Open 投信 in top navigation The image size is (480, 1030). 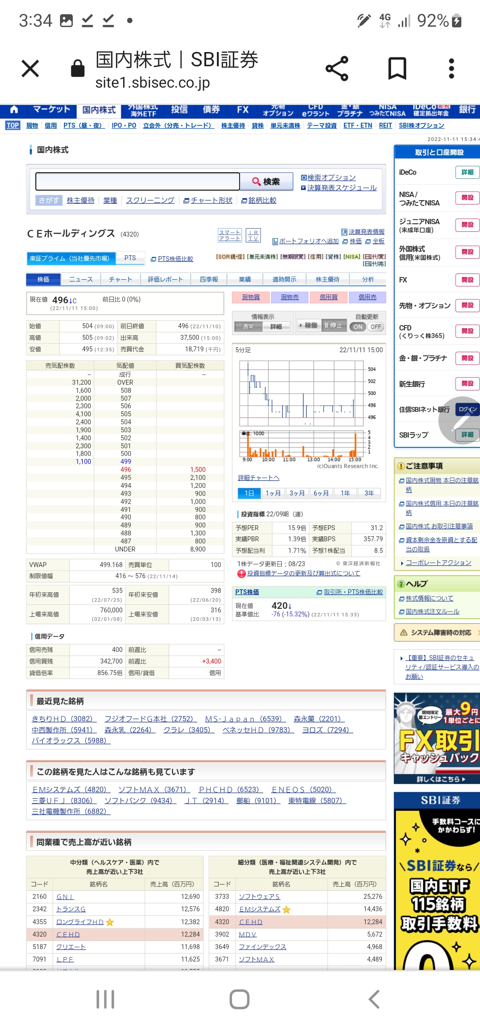point(180,109)
